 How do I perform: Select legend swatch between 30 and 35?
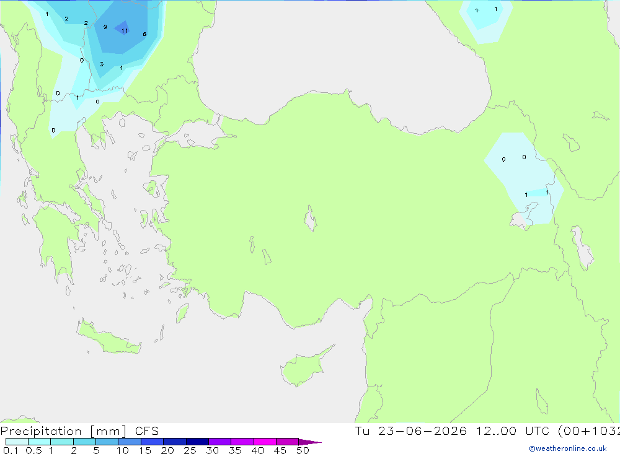pos(219,442)
